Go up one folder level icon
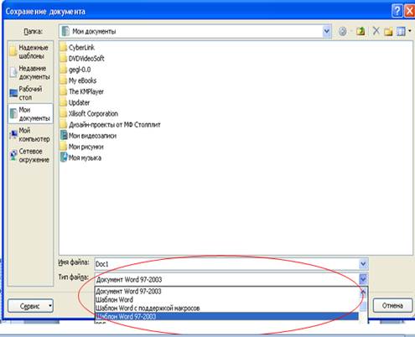Viewport: 415px width, 337px height. 361,31
